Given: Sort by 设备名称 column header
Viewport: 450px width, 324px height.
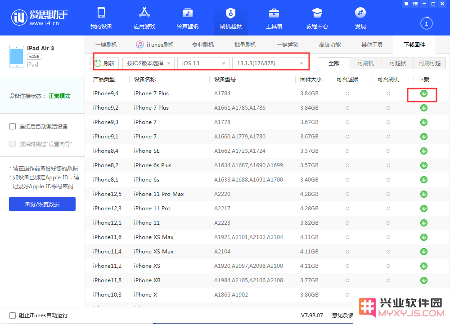Looking at the screenshot, I should coord(144,80).
